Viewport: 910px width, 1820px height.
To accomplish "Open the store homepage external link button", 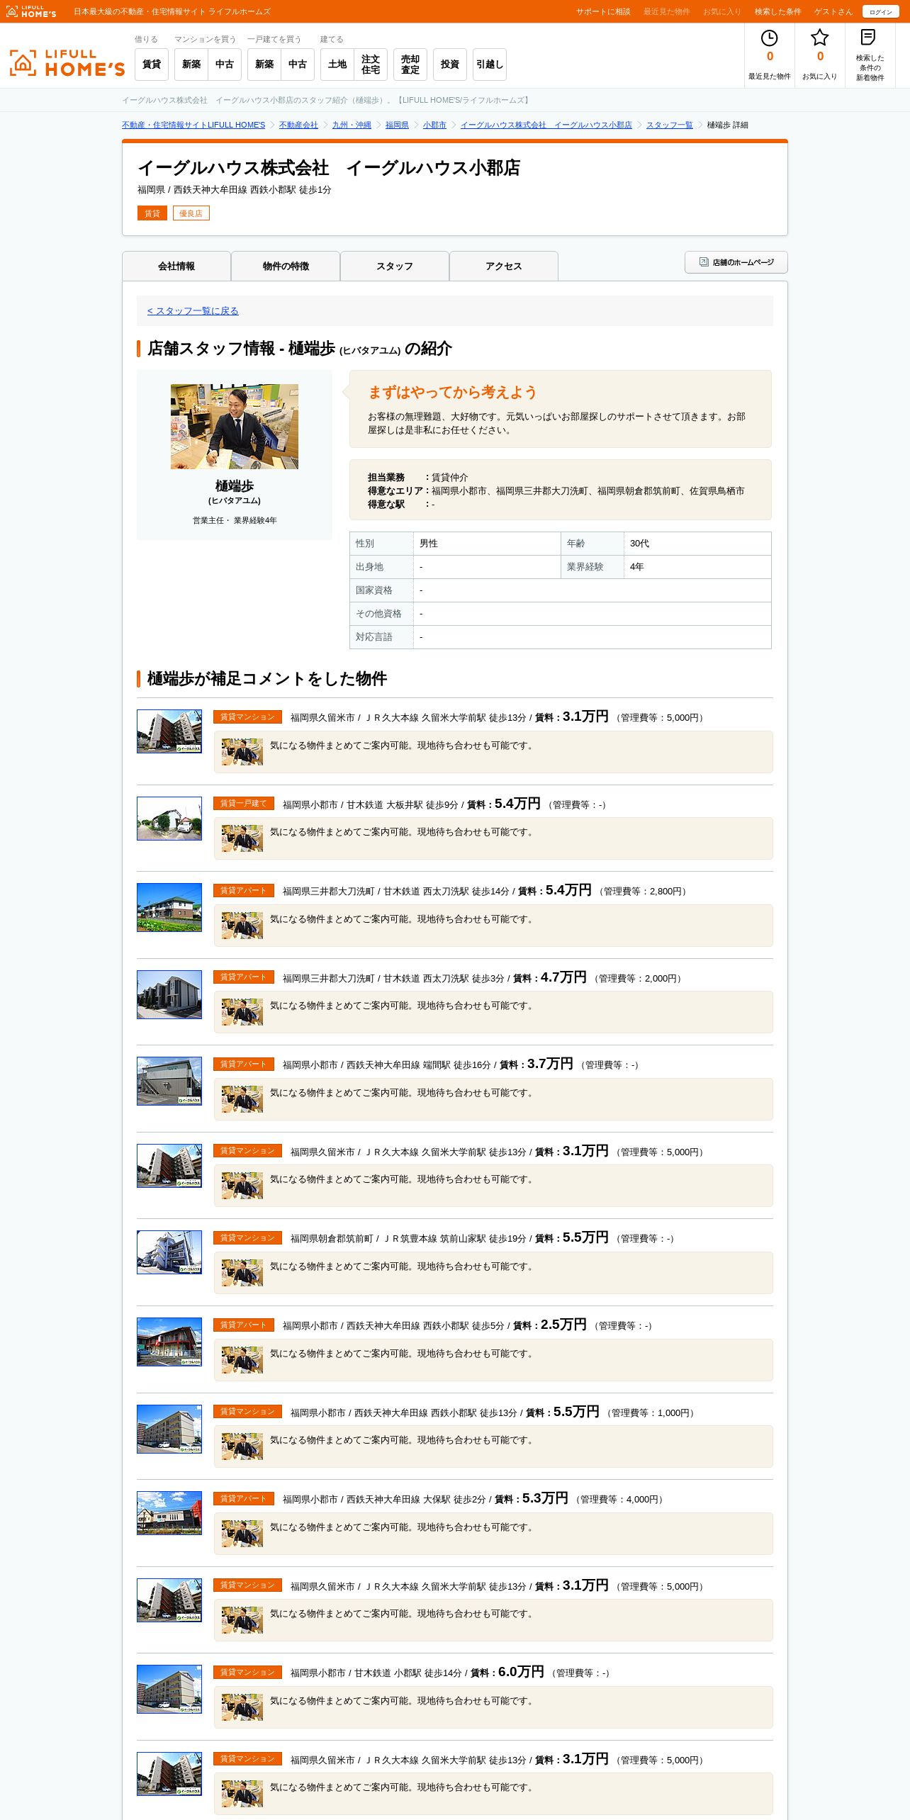I will pyautogui.click(x=736, y=262).
